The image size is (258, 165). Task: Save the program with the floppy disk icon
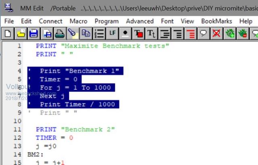34,33
